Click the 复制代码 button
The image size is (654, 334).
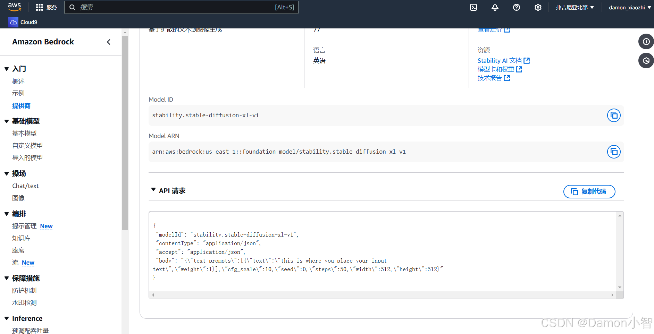tap(589, 191)
